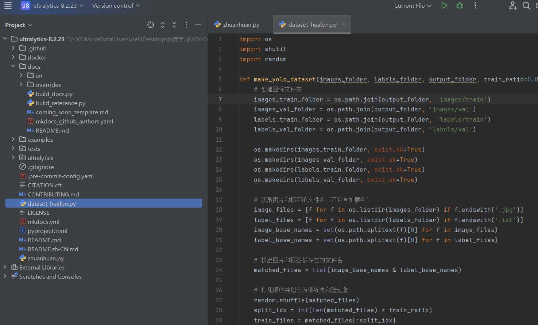The image size is (538, 325).
Task: Open the Version control dropdown
Action: click(x=116, y=5)
